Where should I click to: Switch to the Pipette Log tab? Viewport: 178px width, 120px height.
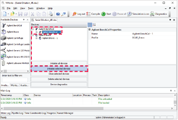pyautogui.click(x=17, y=113)
